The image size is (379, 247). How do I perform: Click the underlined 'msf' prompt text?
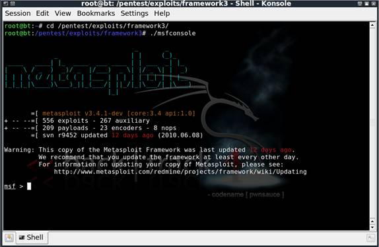coord(10,186)
